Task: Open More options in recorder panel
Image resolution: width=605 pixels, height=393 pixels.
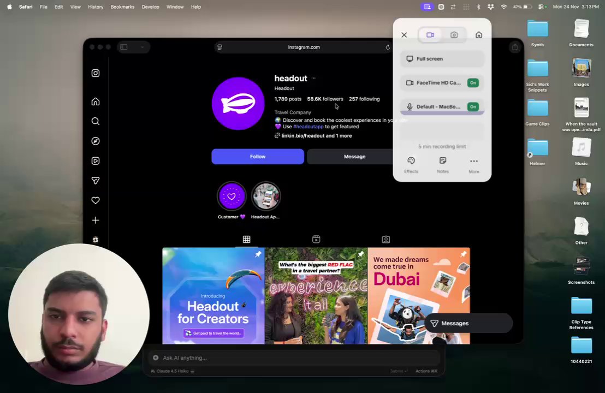Action: click(474, 165)
